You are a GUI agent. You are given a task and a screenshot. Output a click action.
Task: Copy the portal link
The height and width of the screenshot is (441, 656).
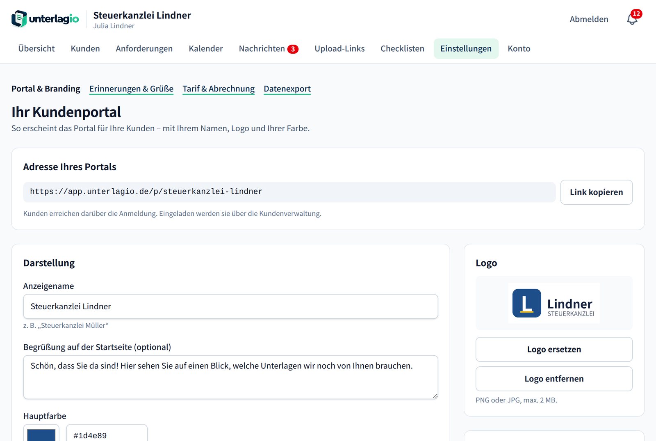(x=597, y=192)
